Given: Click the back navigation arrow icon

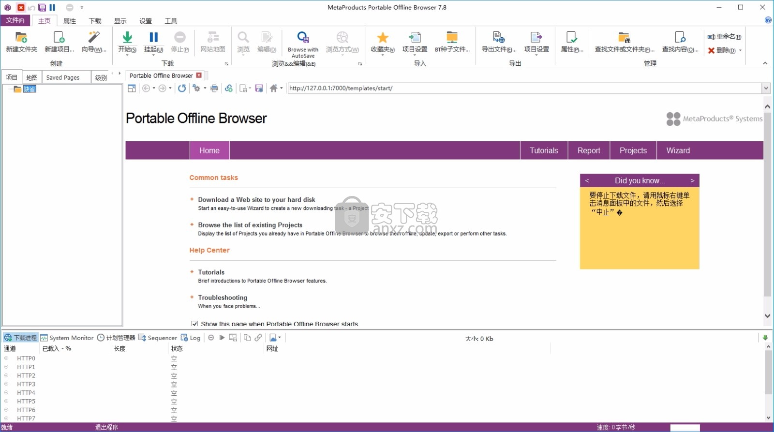Looking at the screenshot, I should coord(146,88).
